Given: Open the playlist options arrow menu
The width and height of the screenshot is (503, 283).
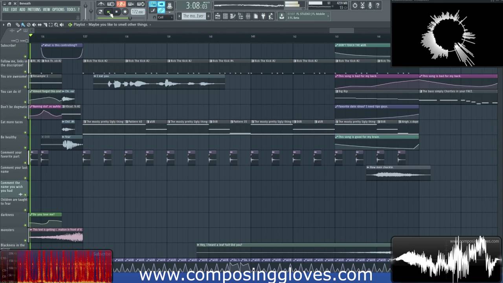Looking at the screenshot, I should click(x=4, y=25).
